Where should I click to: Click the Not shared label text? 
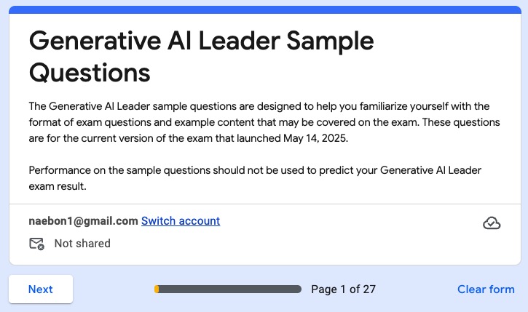(x=82, y=244)
